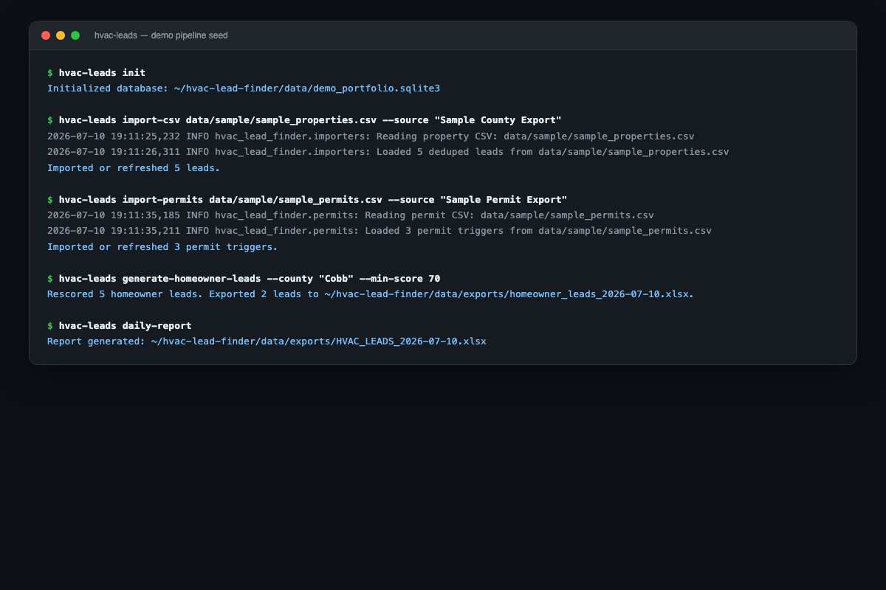
Task: Click 'Imported or refreshed 3 permit triggers.' output
Action: tap(162, 247)
